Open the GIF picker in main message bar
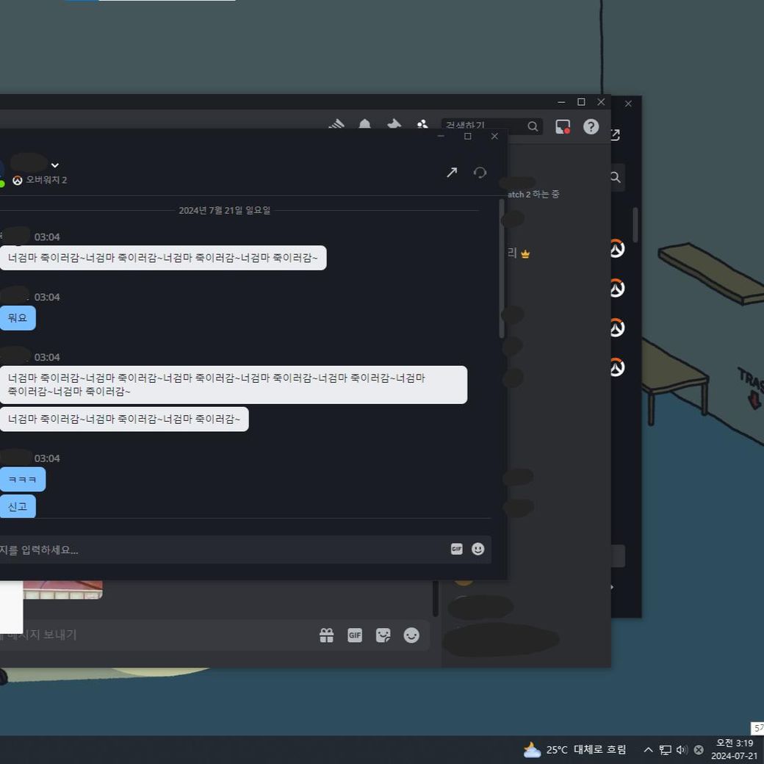Viewport: 764px width, 764px height. pyautogui.click(x=355, y=635)
